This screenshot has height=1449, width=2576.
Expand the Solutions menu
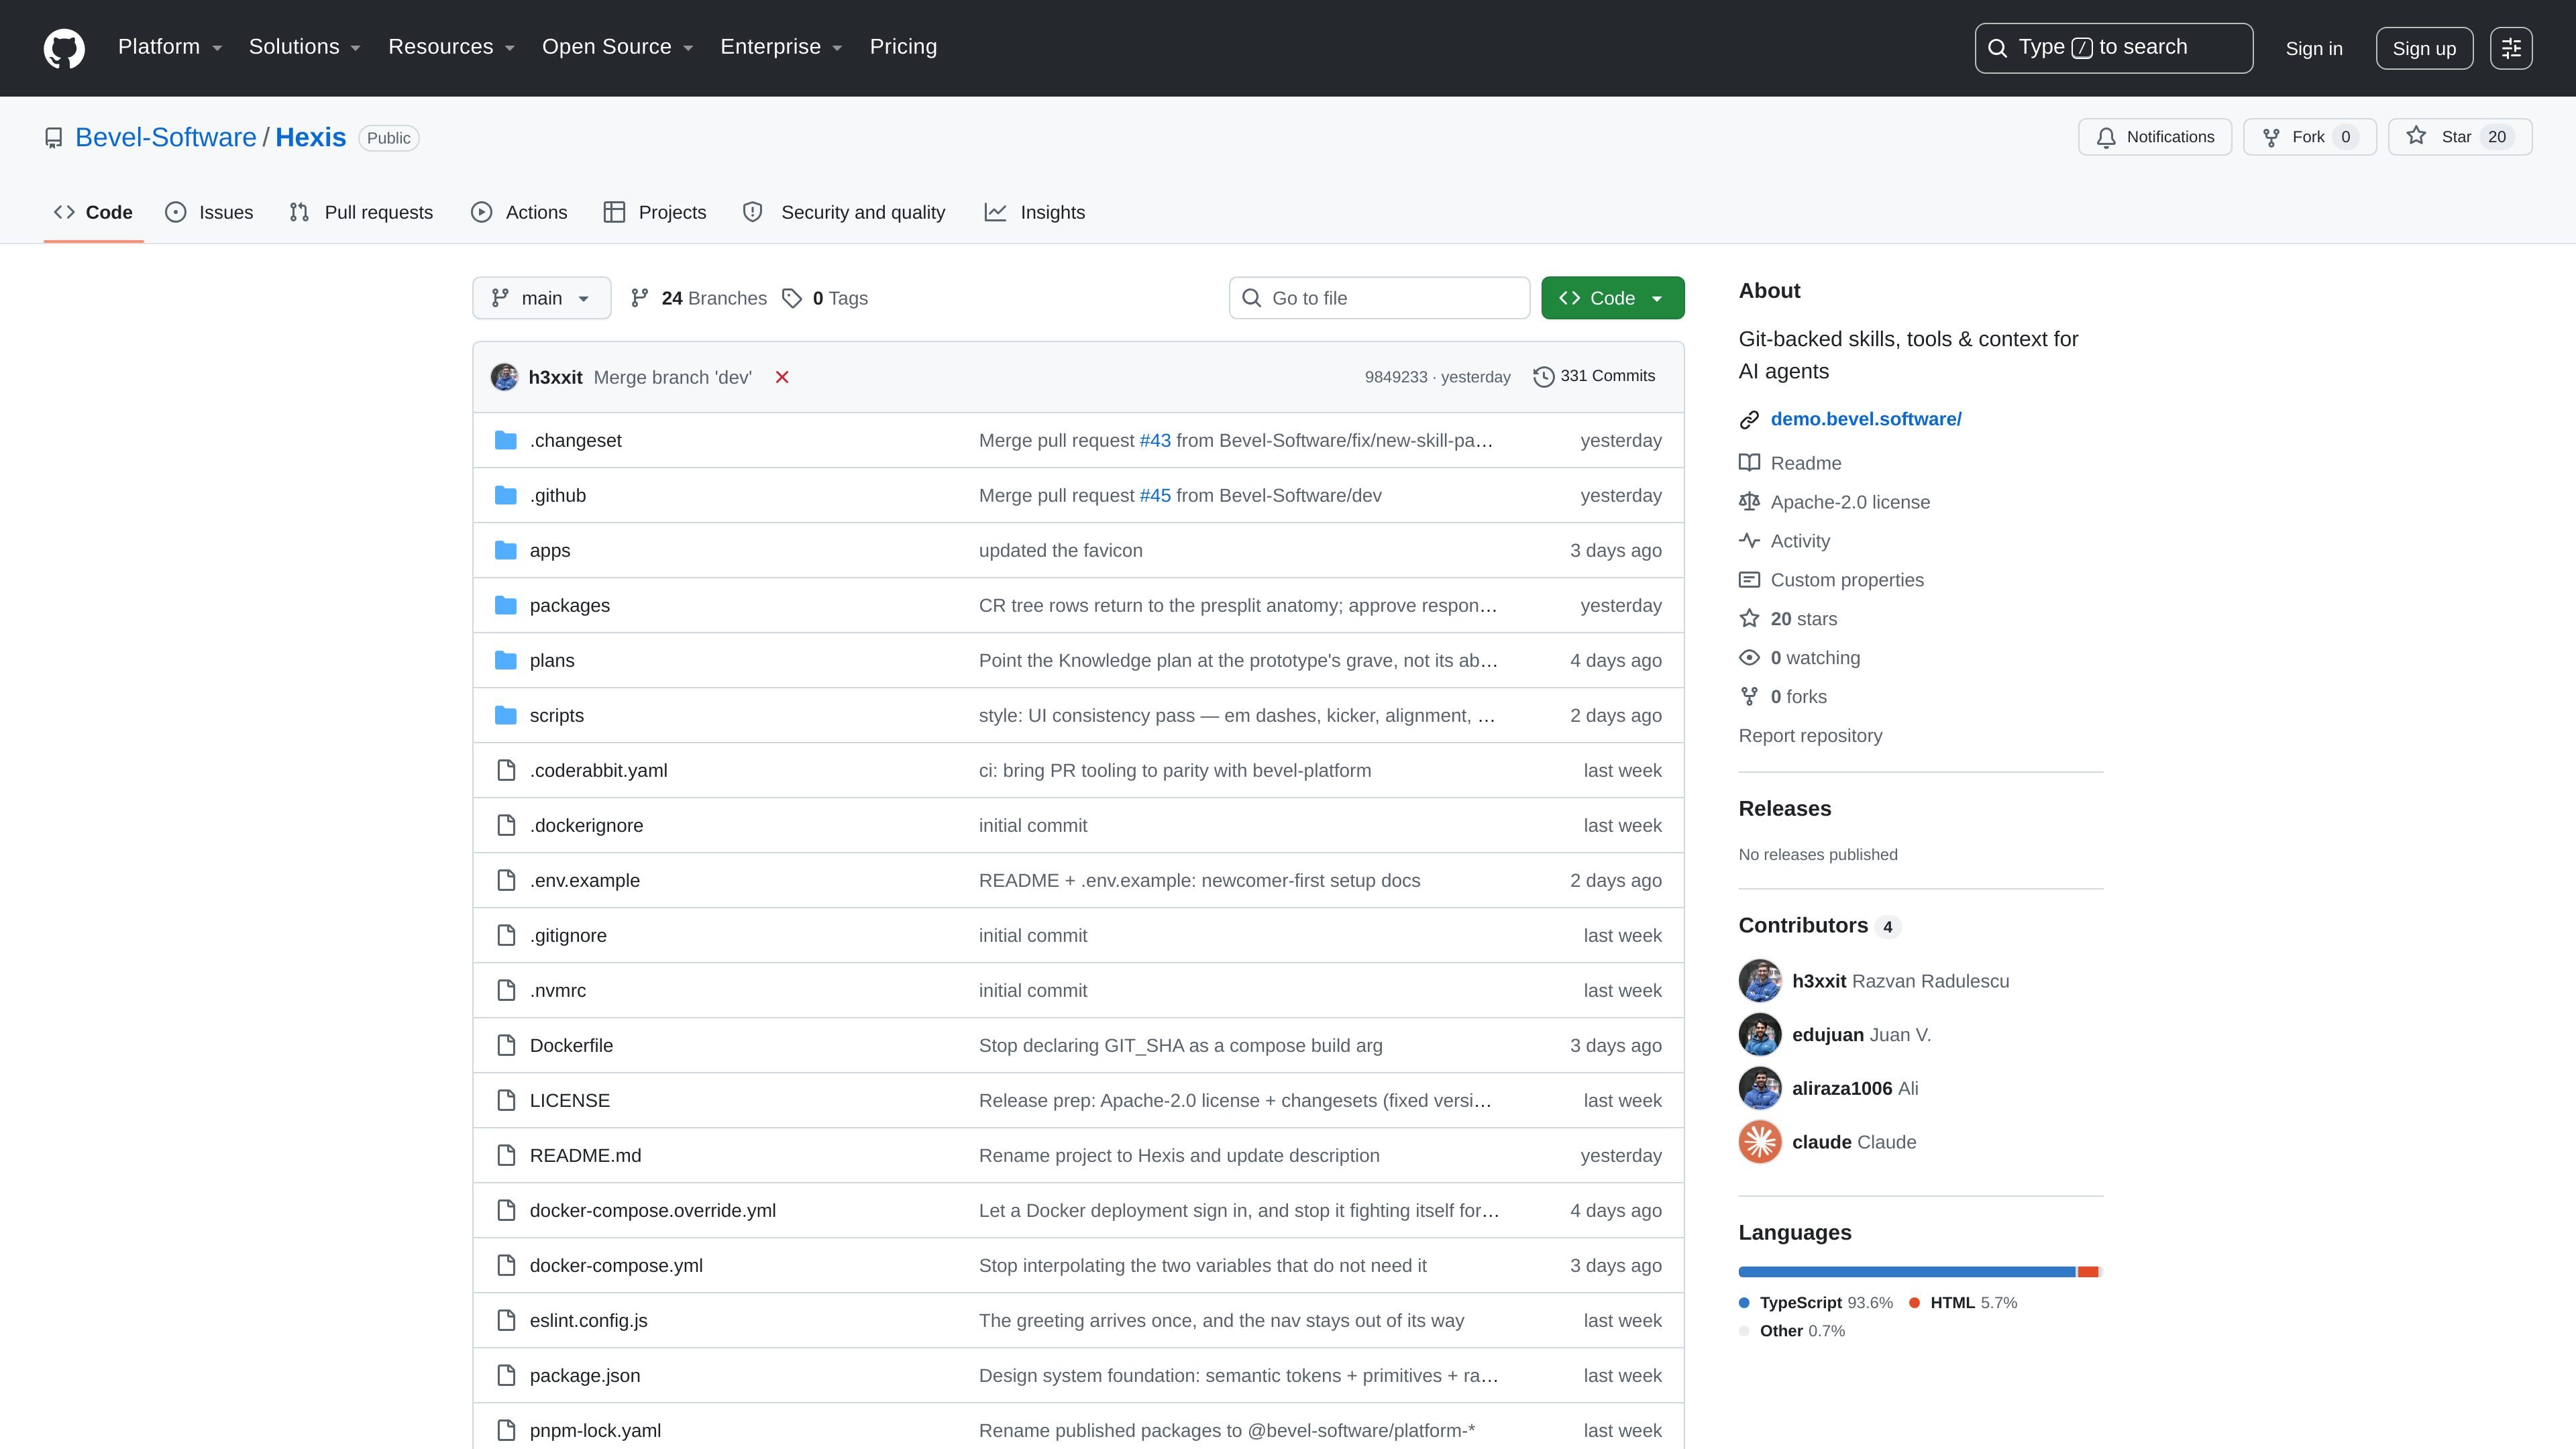coord(305,47)
